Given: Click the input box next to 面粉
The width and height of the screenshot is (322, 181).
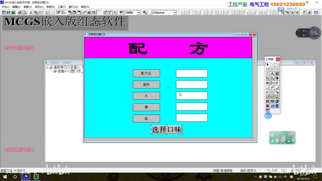Looking at the screenshot, I should point(192,84).
